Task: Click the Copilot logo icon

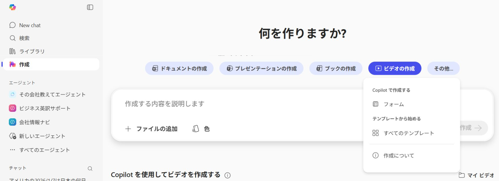Action: tap(13, 7)
